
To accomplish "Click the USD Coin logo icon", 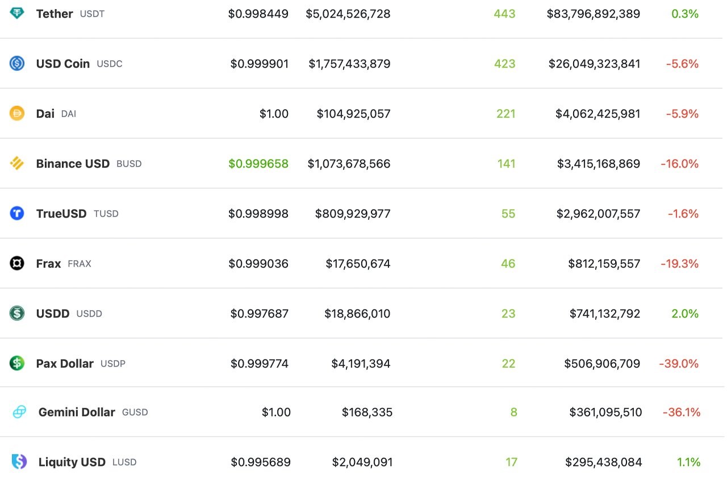I will click(x=18, y=64).
